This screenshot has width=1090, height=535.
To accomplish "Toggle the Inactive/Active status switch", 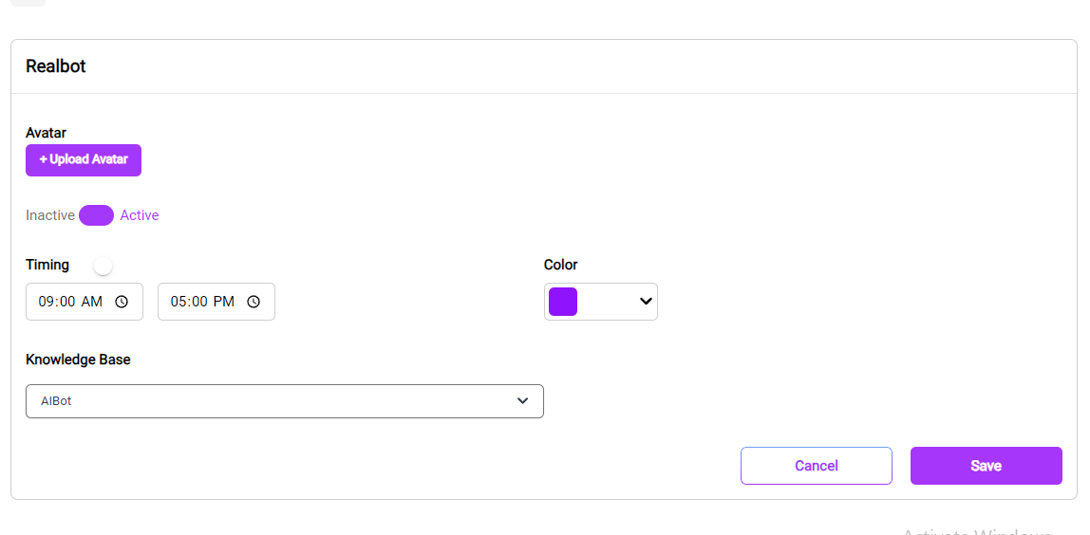I will (97, 215).
